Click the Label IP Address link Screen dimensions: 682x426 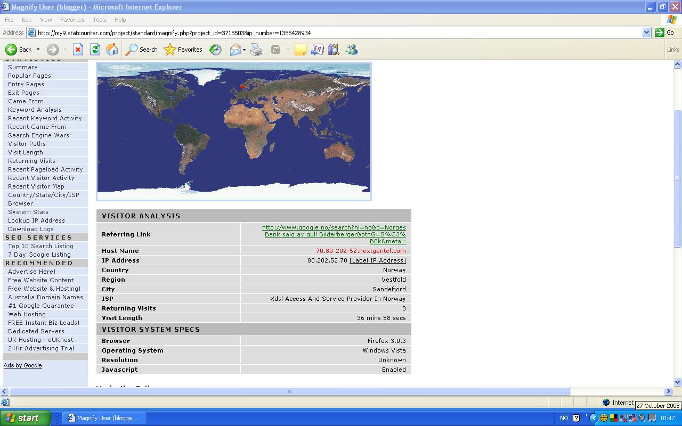click(x=378, y=260)
